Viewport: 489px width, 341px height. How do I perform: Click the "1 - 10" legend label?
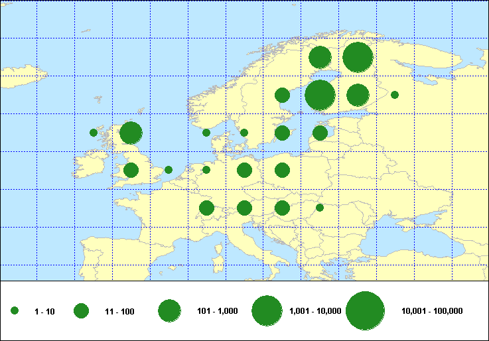[44, 311]
